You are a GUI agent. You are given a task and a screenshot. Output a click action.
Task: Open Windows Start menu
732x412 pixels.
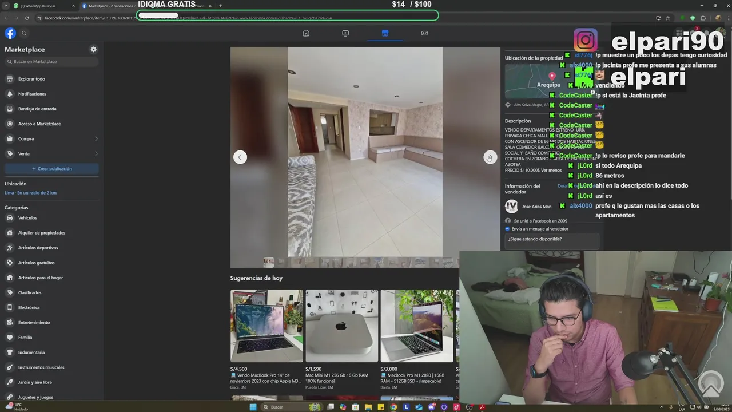(x=253, y=407)
